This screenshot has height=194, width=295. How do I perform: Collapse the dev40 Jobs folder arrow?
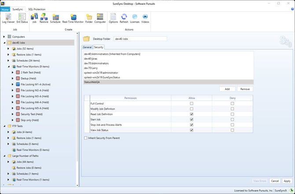(x=4, y=43)
